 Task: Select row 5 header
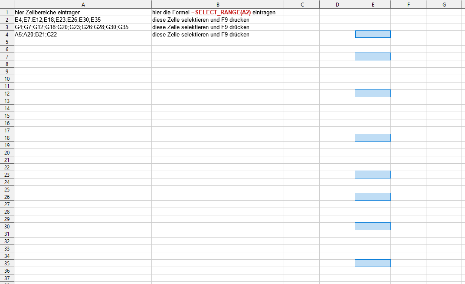(7, 42)
